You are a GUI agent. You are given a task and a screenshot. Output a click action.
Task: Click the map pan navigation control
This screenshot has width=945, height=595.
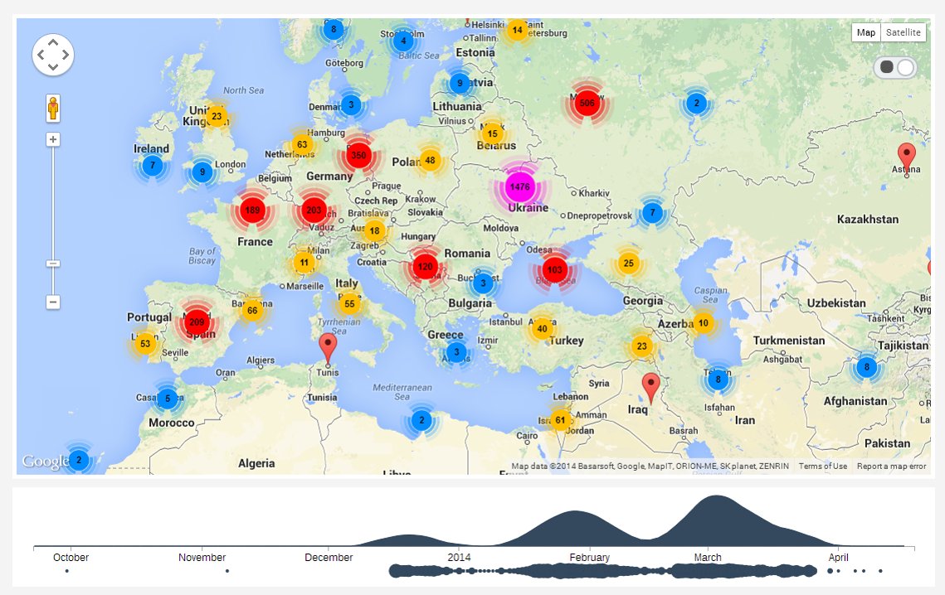point(53,55)
